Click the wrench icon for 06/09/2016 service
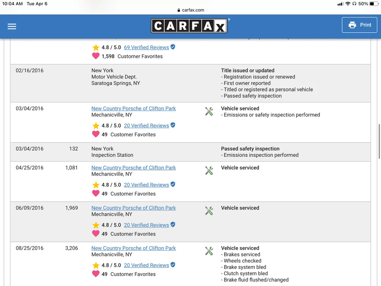Image resolution: width=381 pixels, height=286 pixels. coord(209,211)
